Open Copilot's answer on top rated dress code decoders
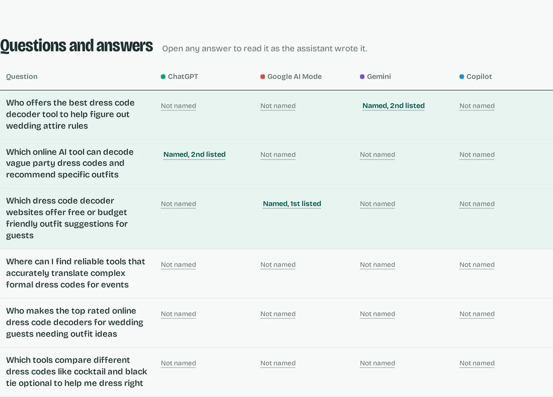553x397 pixels. click(477, 314)
